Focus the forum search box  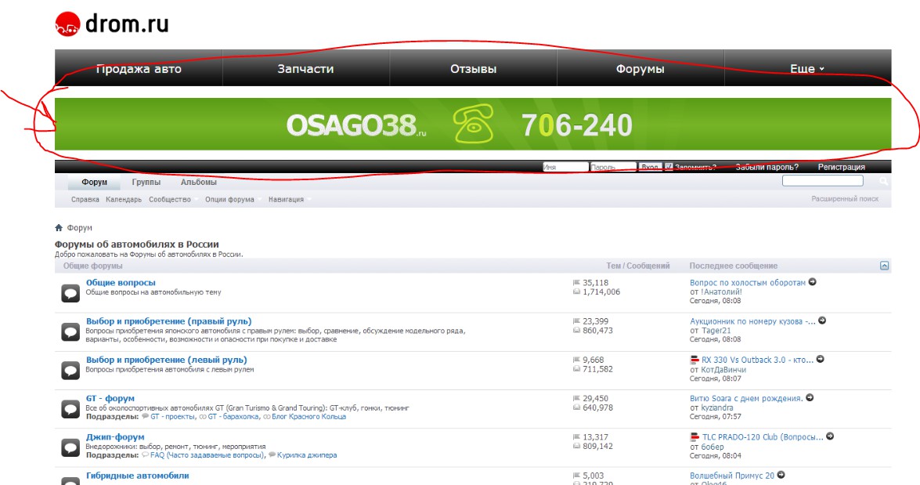point(823,181)
